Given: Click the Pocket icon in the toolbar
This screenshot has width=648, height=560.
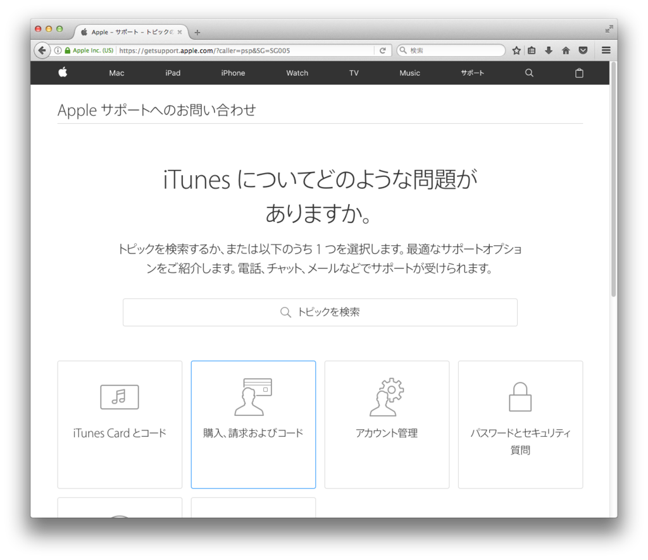Looking at the screenshot, I should point(583,51).
